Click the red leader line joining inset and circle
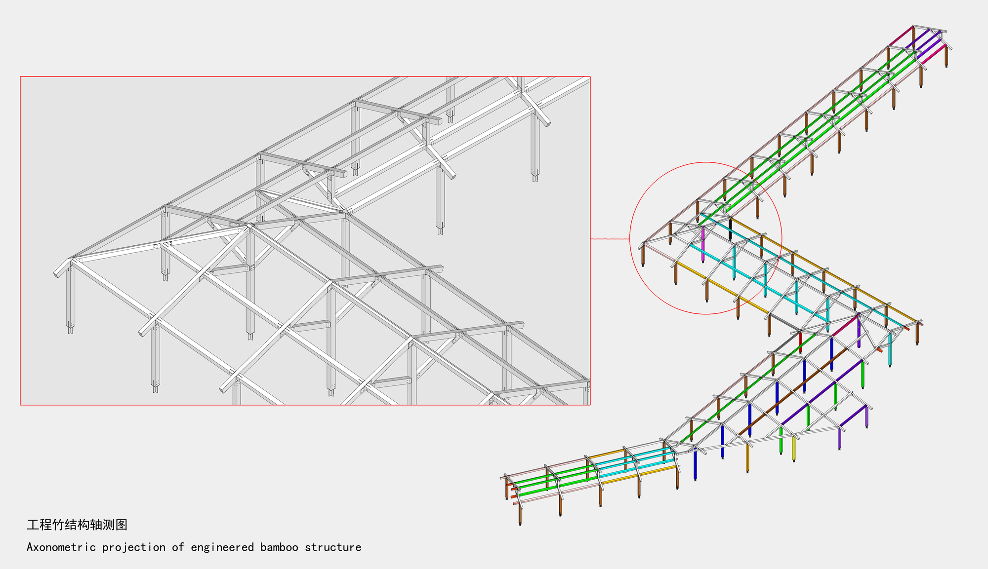 (610, 239)
